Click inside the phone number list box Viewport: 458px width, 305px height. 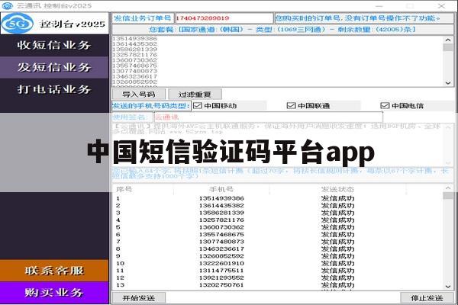(x=278, y=61)
